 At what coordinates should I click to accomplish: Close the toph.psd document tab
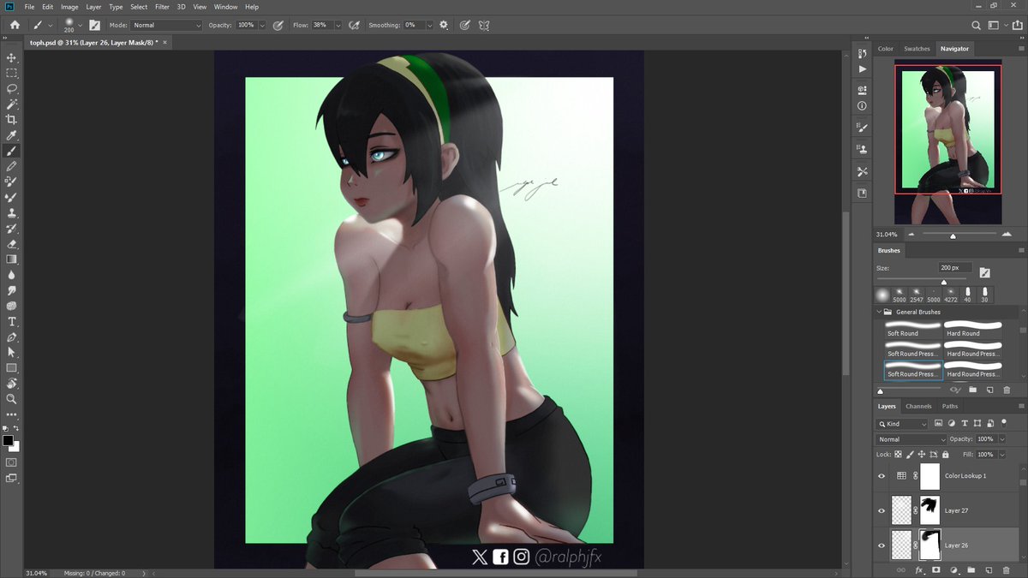click(165, 41)
